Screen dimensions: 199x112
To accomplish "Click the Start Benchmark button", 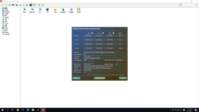I will [x=99, y=78].
